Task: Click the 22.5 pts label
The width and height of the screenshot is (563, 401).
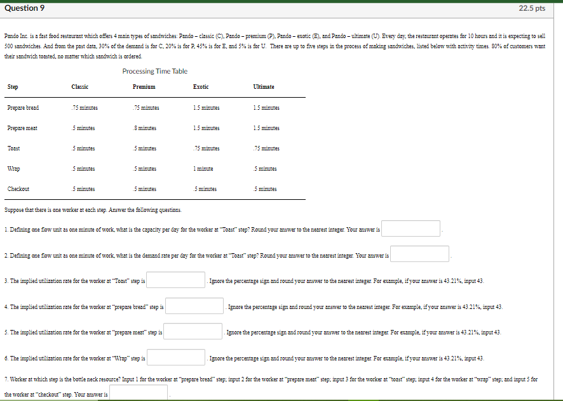Action: click(532, 8)
